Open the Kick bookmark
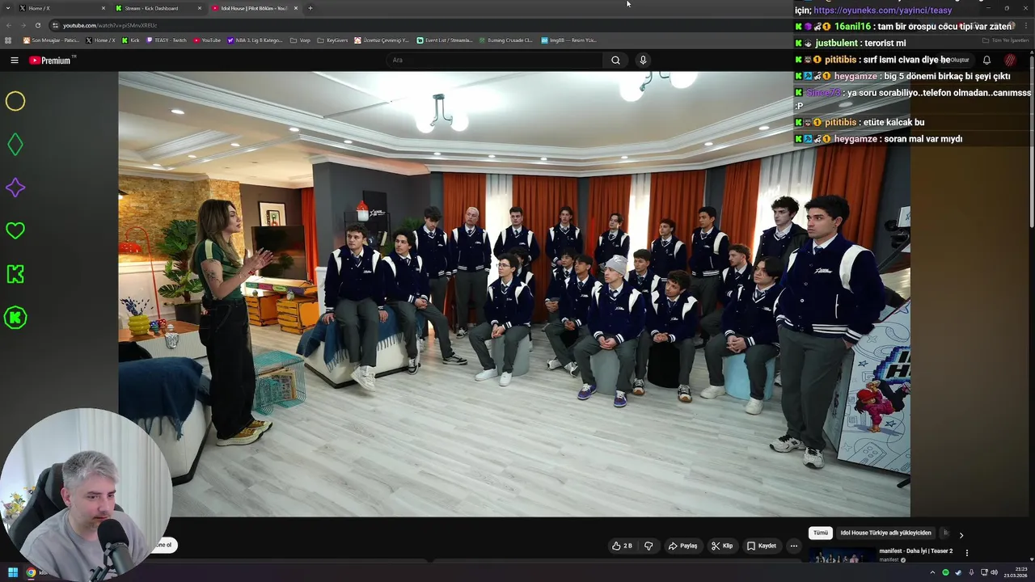The image size is (1035, 582). click(x=131, y=40)
